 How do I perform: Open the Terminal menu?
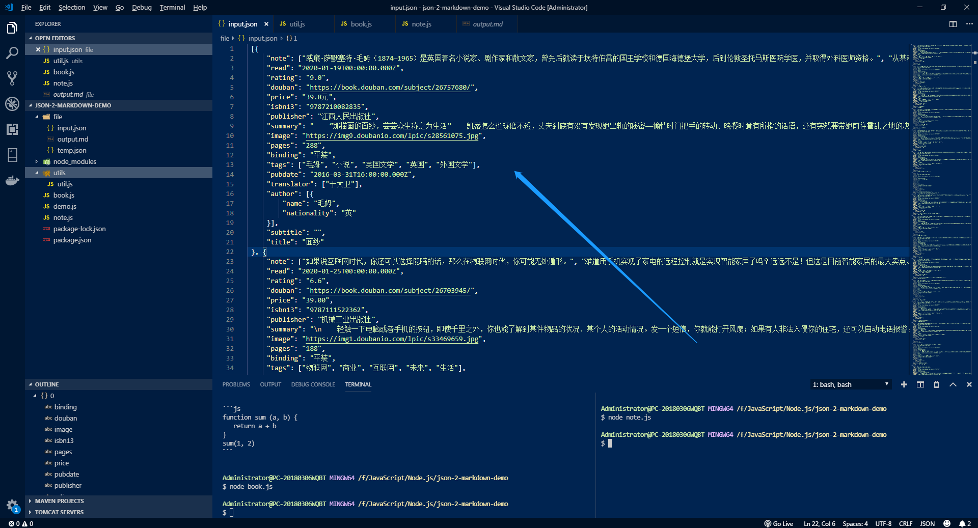(172, 7)
